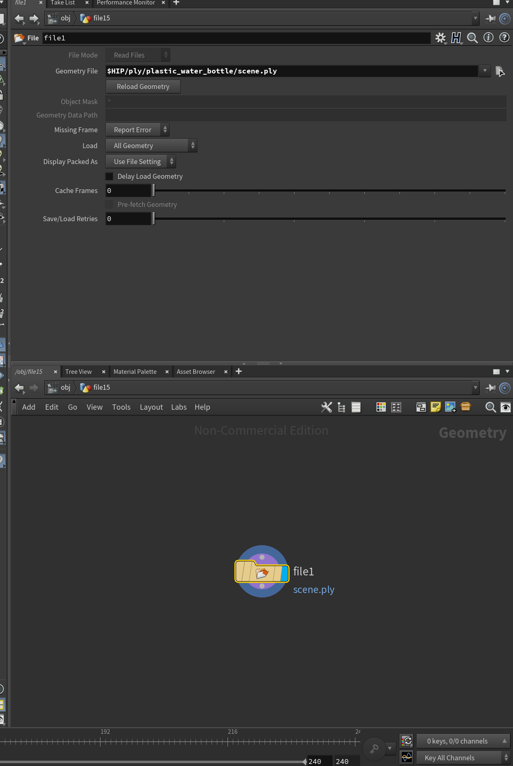Open the File Mode dropdown
513x766 pixels.
(138, 55)
